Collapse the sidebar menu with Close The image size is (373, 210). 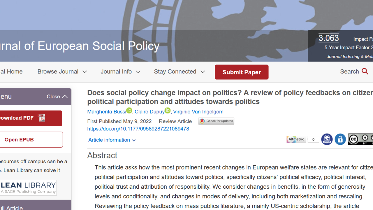57,97
